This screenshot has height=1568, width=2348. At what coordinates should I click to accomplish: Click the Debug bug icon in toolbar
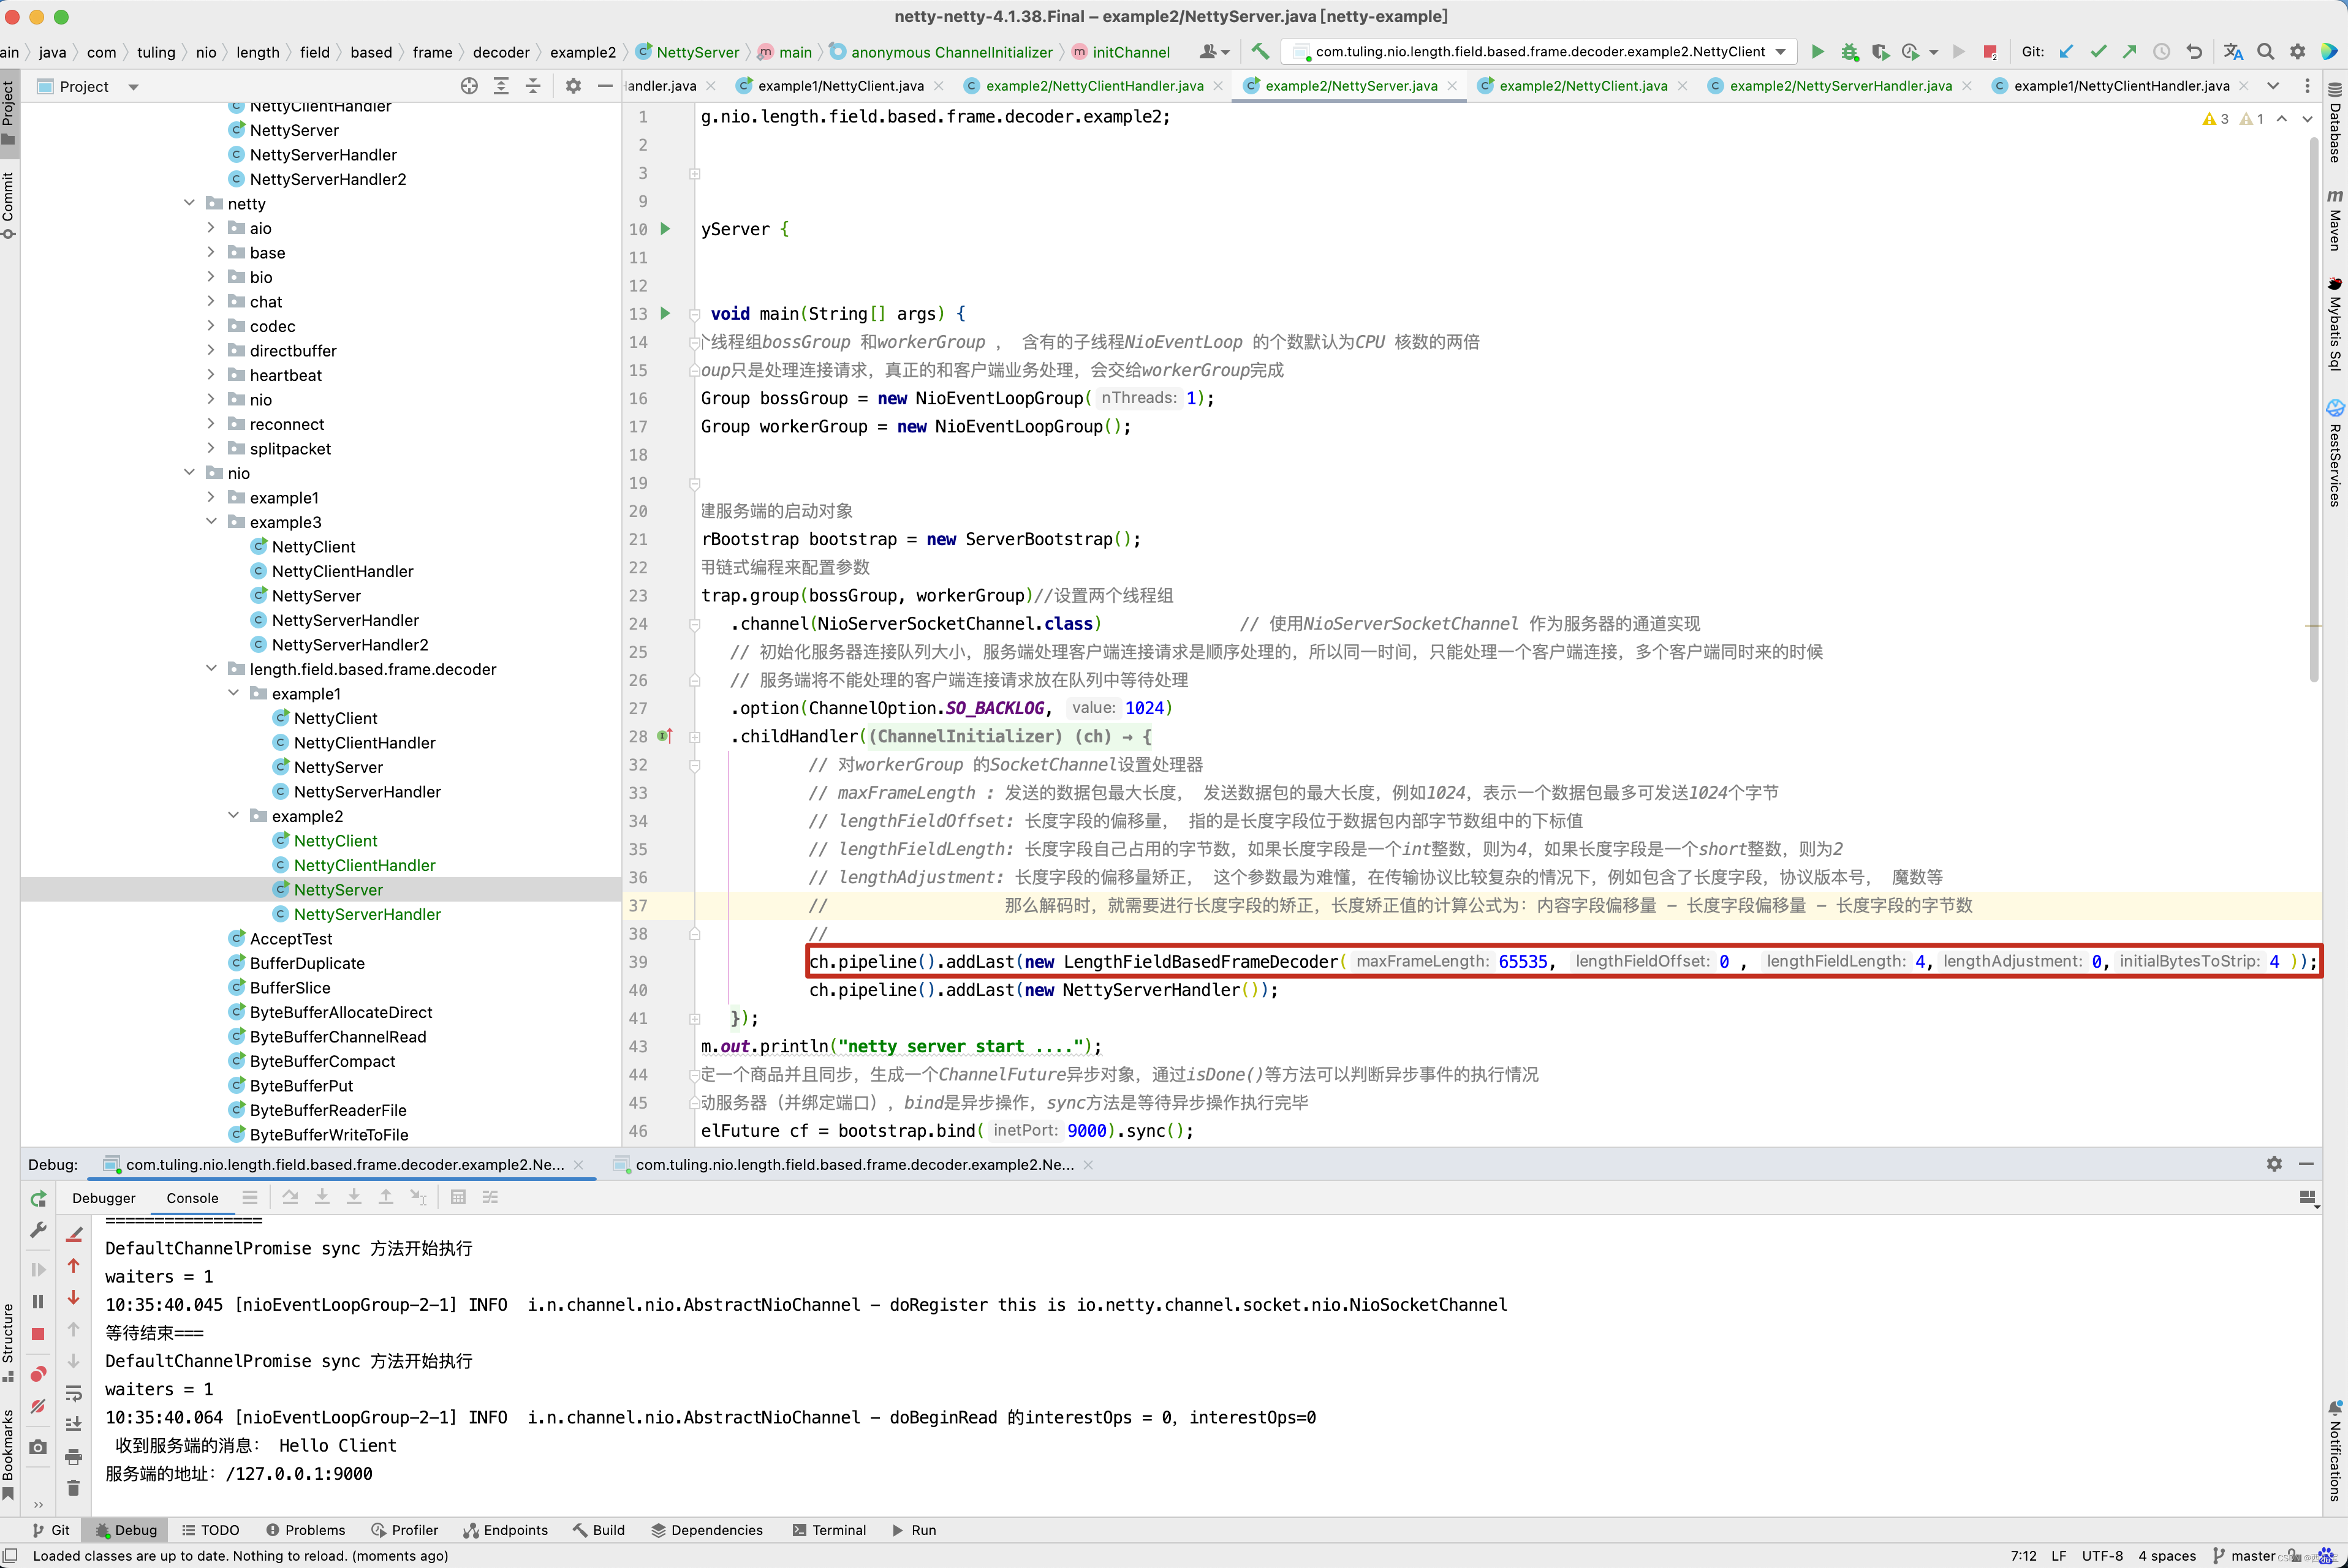coord(1849,52)
